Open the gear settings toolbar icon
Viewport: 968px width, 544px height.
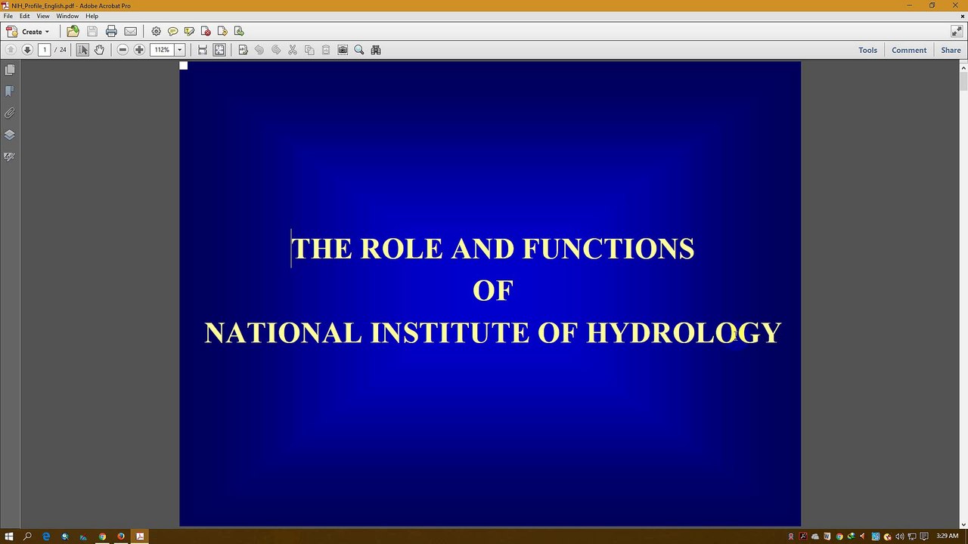click(156, 32)
